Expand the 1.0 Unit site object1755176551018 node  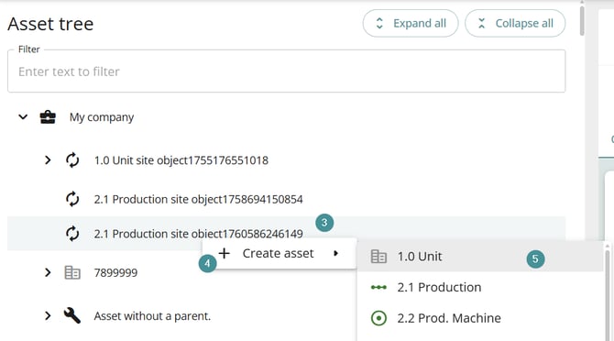click(48, 160)
